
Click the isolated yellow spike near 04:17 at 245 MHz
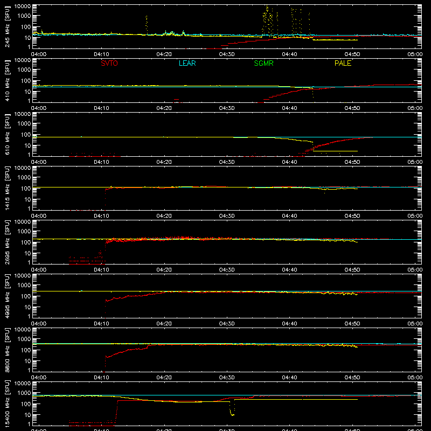pos(146,25)
